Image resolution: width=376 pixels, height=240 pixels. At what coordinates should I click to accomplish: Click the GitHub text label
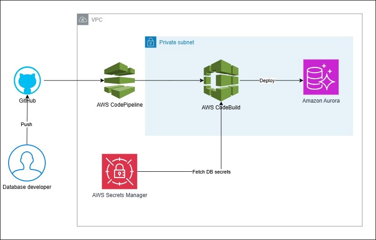(27, 101)
